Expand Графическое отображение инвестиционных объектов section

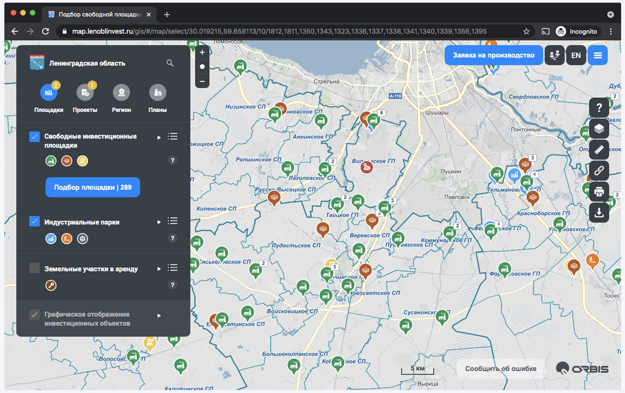coord(159,316)
